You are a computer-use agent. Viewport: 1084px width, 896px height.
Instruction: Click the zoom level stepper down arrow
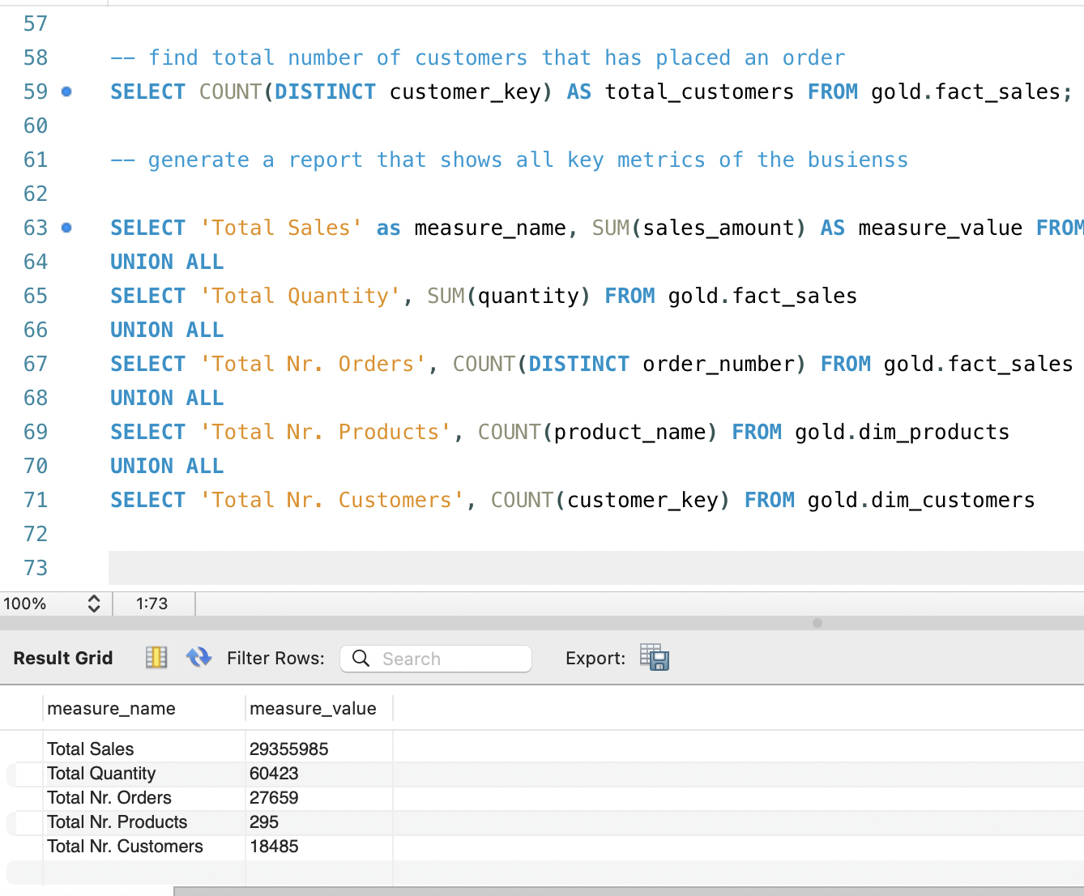tap(93, 608)
